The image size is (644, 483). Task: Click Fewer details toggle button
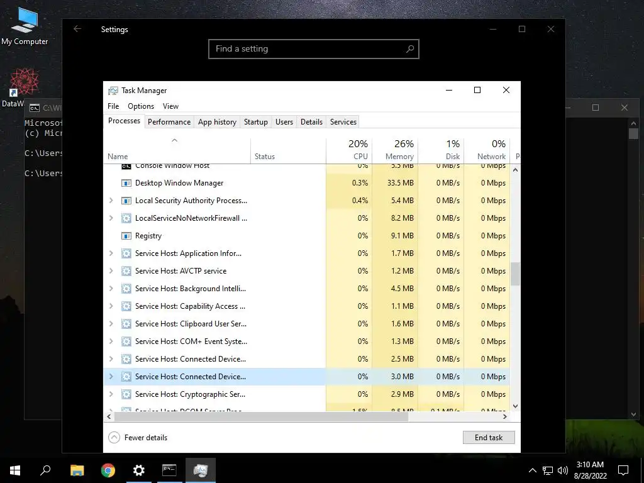pos(138,438)
